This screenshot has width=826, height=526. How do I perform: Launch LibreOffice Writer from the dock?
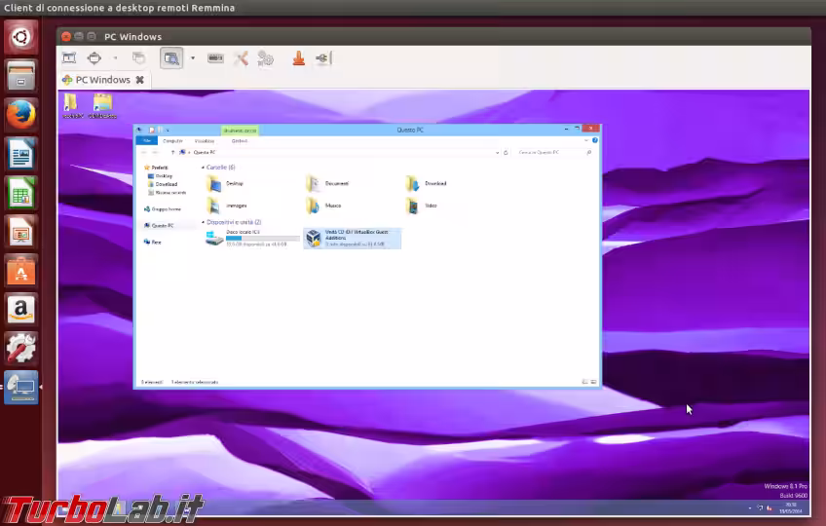click(21, 154)
